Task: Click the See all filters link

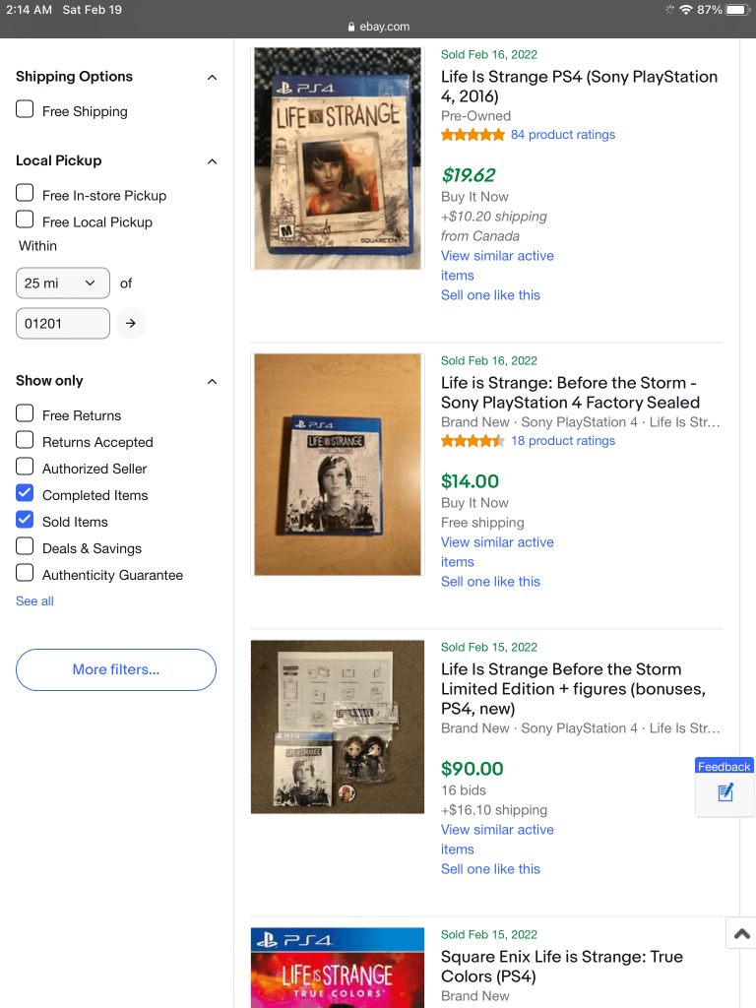Action: click(34, 601)
